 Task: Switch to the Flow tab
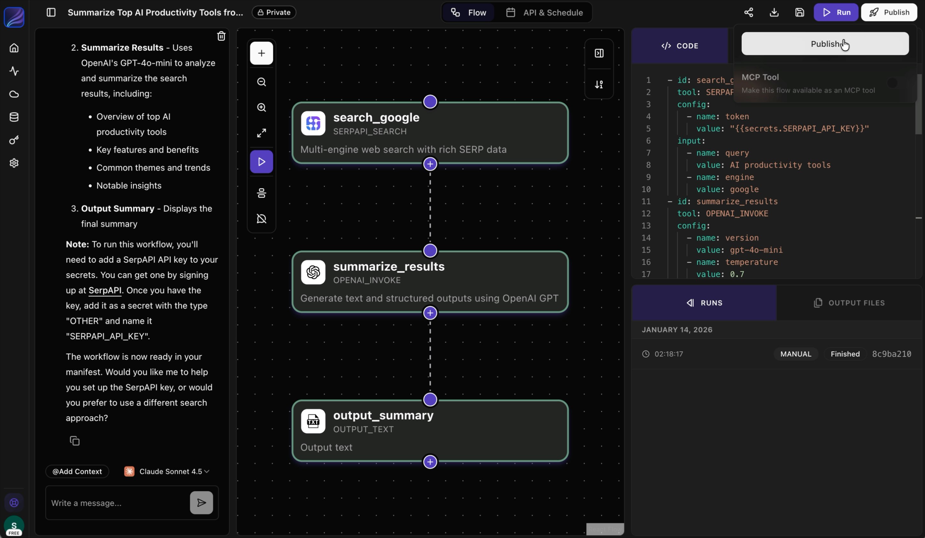pos(468,12)
